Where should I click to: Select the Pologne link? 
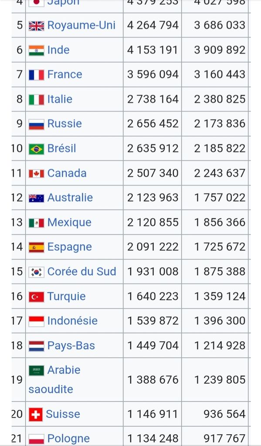pos(68,439)
